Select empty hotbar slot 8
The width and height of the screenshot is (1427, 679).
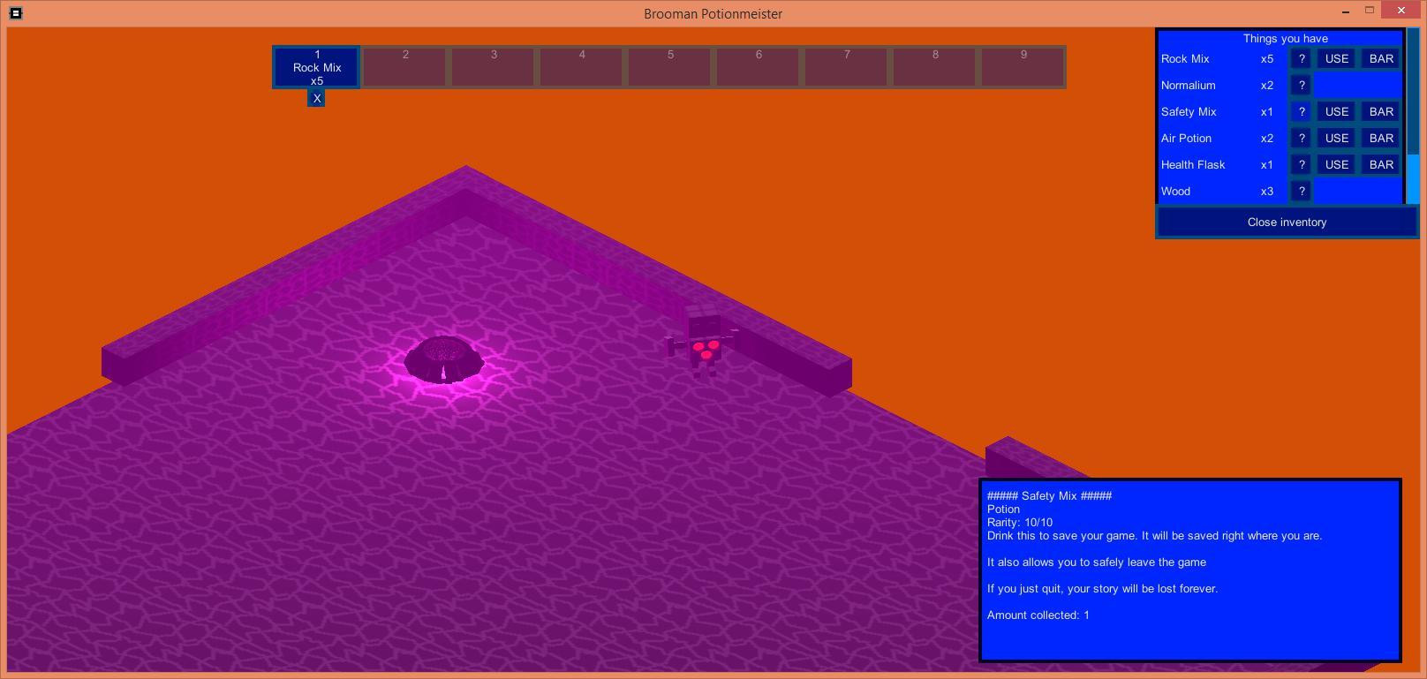935,67
